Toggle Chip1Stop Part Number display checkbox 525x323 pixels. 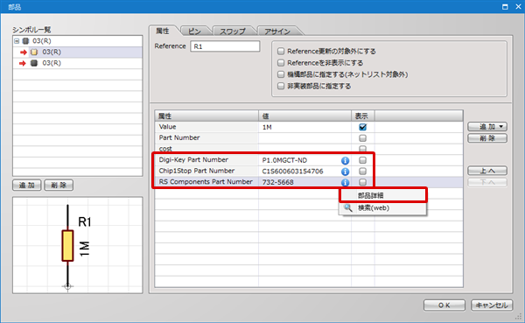point(362,172)
